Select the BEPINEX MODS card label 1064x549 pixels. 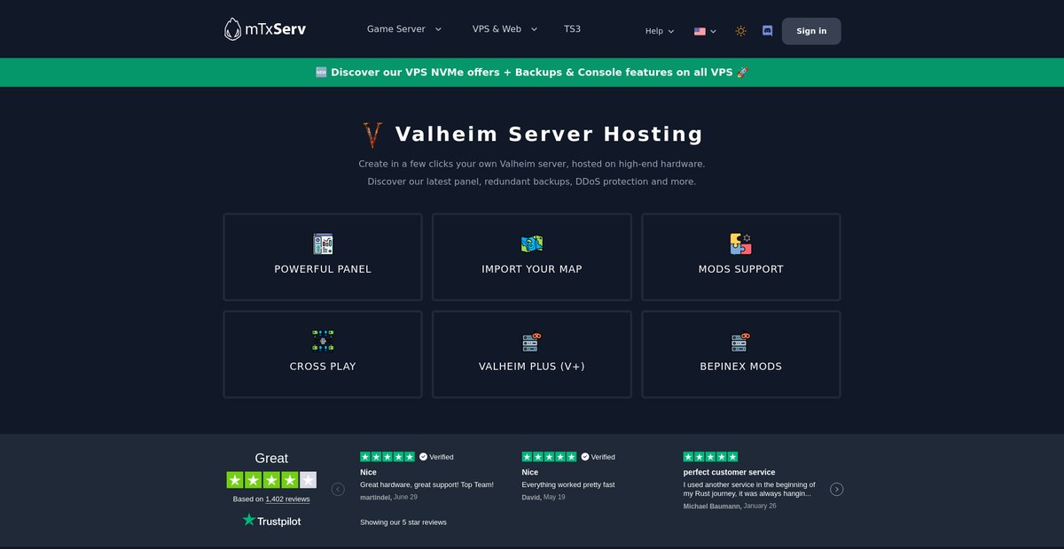pyautogui.click(x=741, y=367)
